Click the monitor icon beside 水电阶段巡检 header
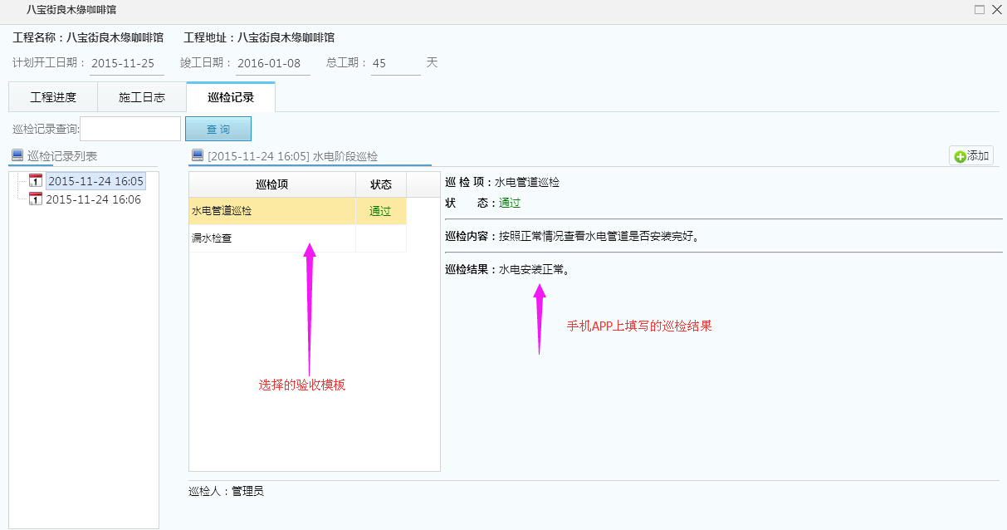The image size is (1007, 530). tap(198, 155)
